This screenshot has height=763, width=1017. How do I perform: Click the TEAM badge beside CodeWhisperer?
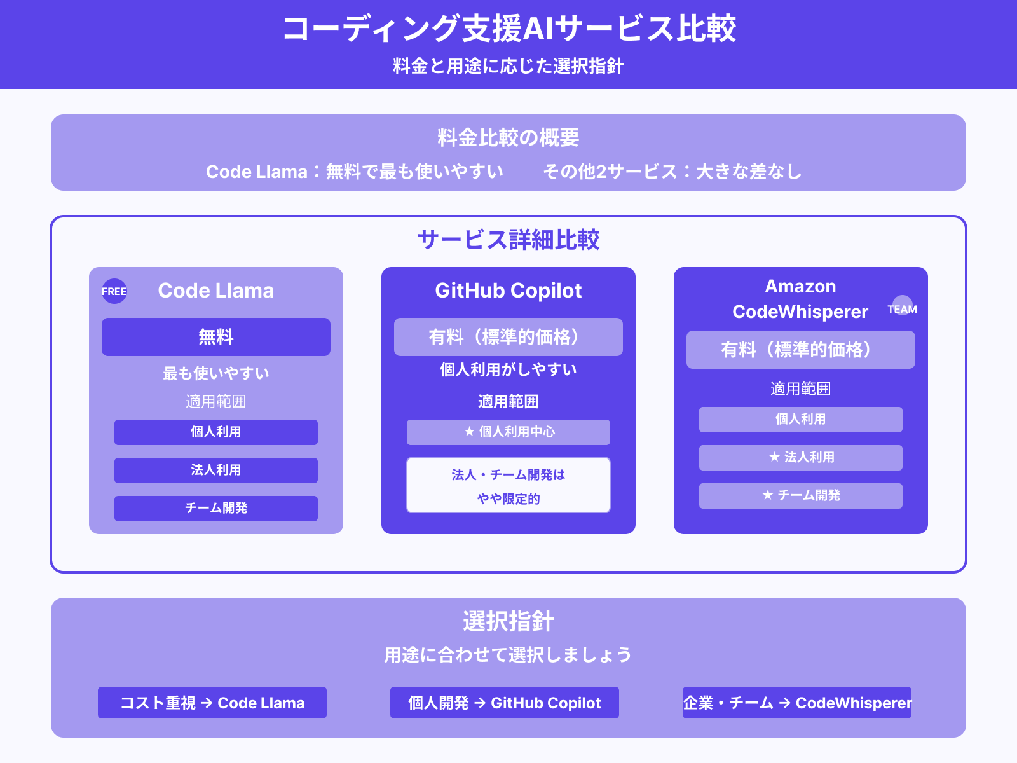click(x=903, y=308)
